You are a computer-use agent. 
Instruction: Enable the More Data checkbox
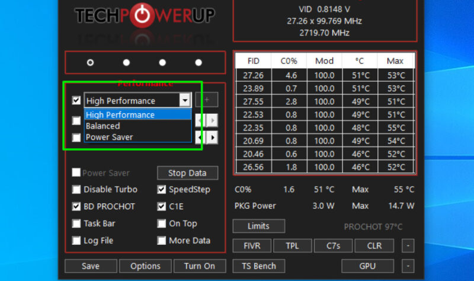pyautogui.click(x=161, y=241)
